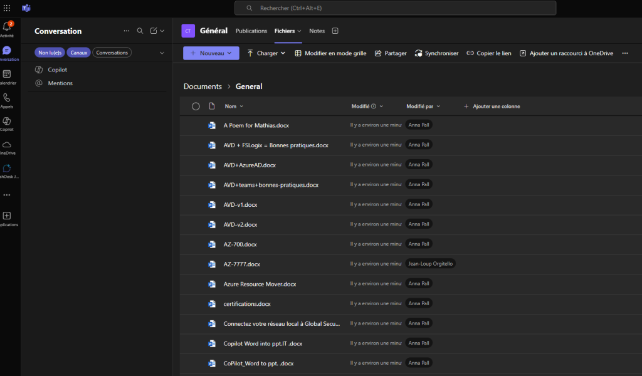
Task: Open the FreshDesk app sidebar icon
Action: (x=6, y=168)
